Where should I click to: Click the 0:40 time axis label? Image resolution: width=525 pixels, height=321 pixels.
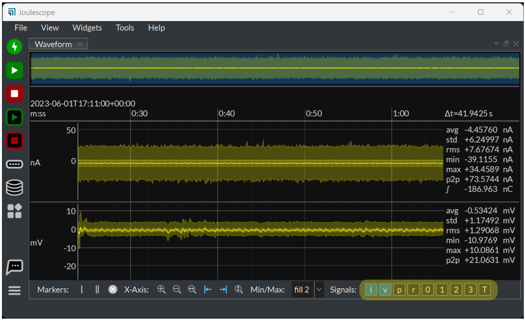(x=227, y=113)
